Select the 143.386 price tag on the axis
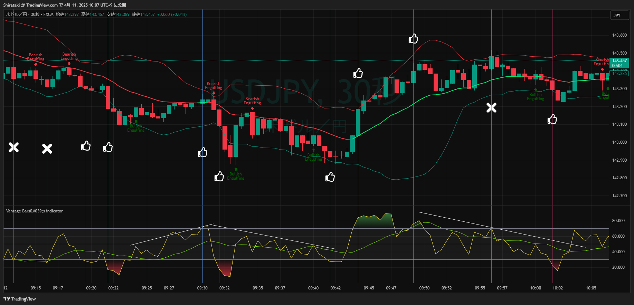The image size is (634, 305). [619, 74]
